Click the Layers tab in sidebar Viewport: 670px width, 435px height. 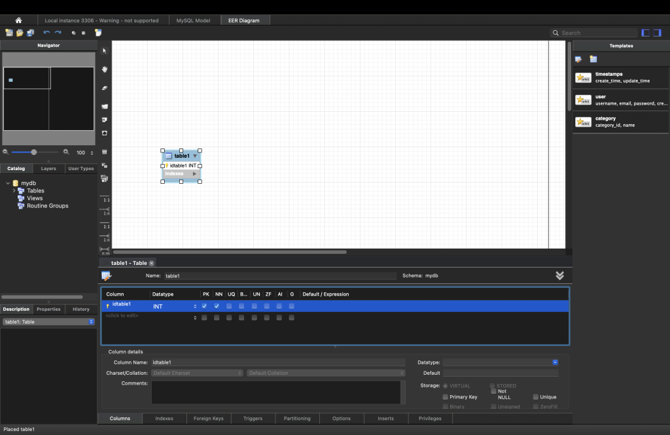coord(48,168)
